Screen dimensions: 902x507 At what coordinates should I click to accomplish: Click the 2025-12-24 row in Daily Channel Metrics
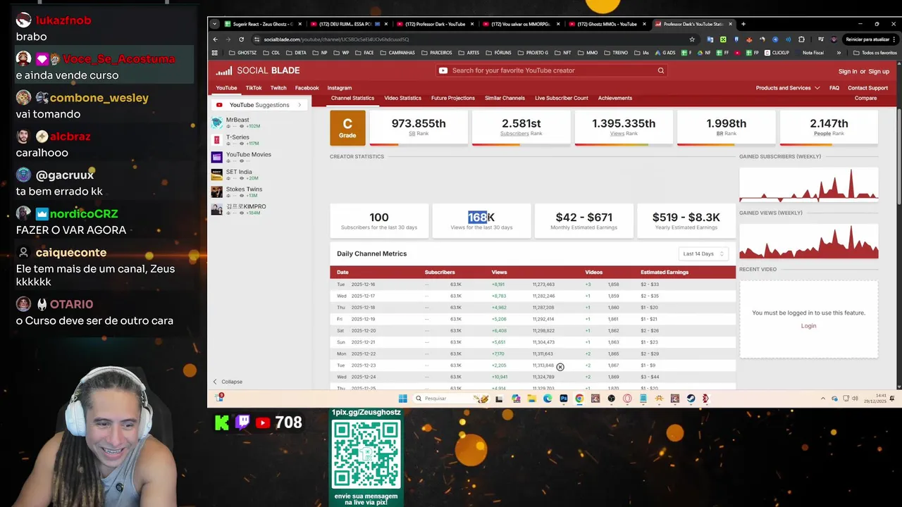point(533,377)
